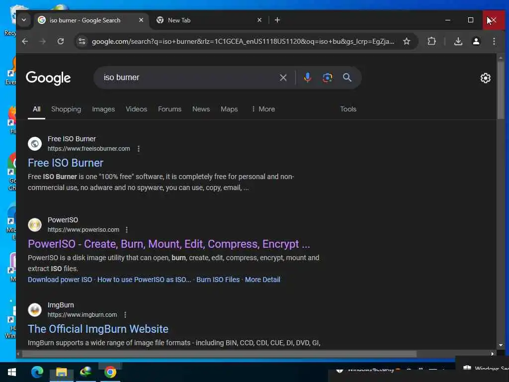The image size is (509, 382).
Task: Minimize the Chrome window
Action: tap(448, 20)
